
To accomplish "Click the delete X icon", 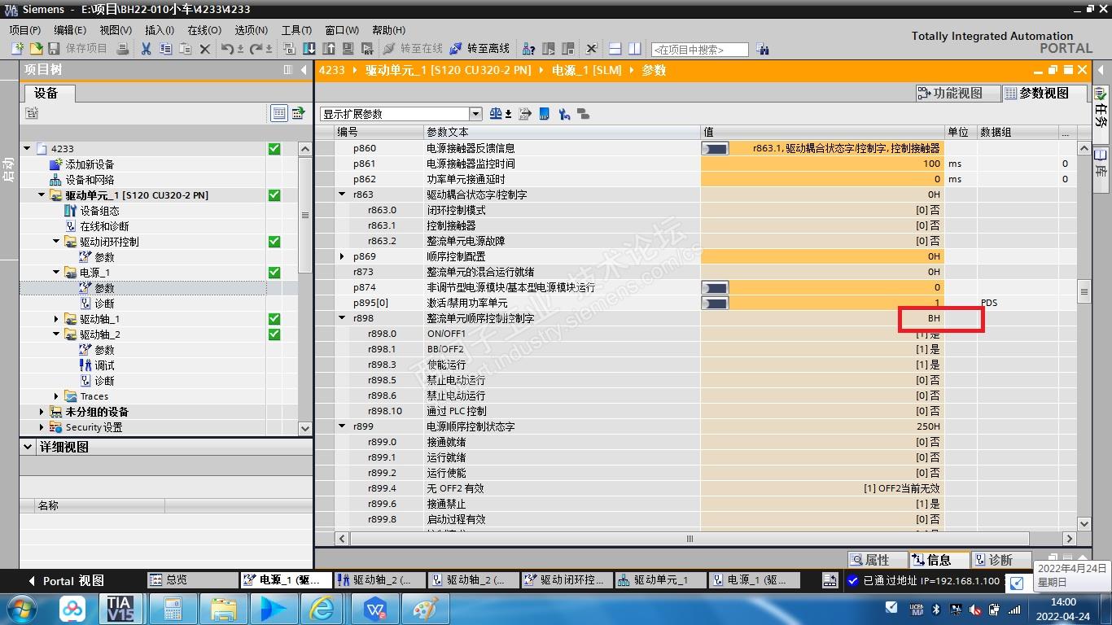I will 205,49.
